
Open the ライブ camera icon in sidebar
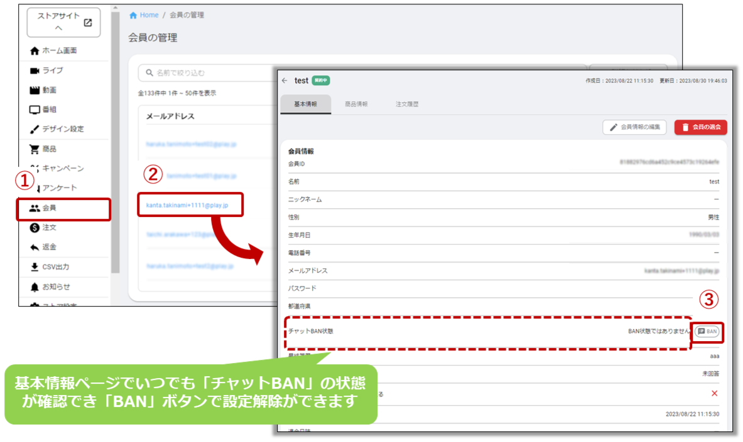point(35,71)
